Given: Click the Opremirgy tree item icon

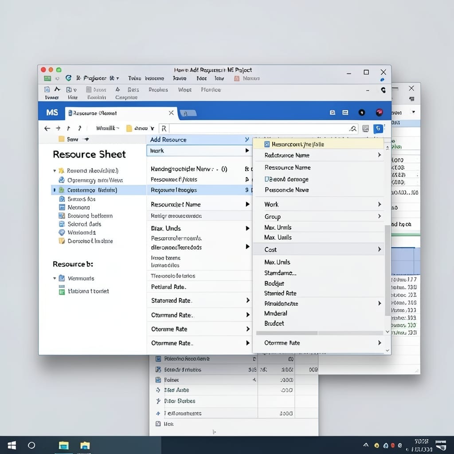Looking at the screenshot, I should coord(62,180).
